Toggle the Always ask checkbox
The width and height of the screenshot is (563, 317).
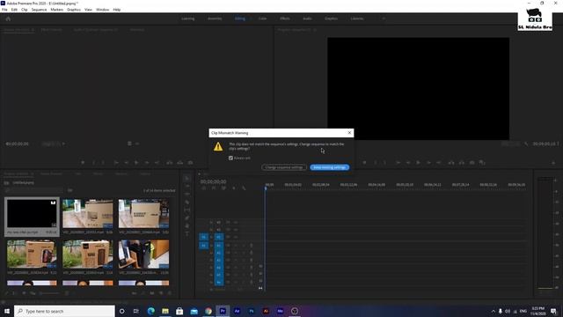230,158
